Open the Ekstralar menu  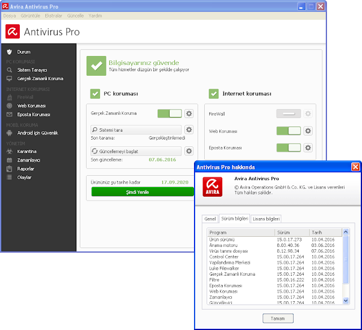[54, 16]
